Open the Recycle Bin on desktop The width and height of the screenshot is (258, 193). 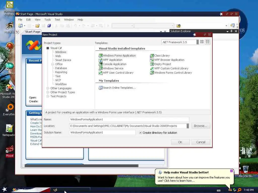[x=245, y=171]
